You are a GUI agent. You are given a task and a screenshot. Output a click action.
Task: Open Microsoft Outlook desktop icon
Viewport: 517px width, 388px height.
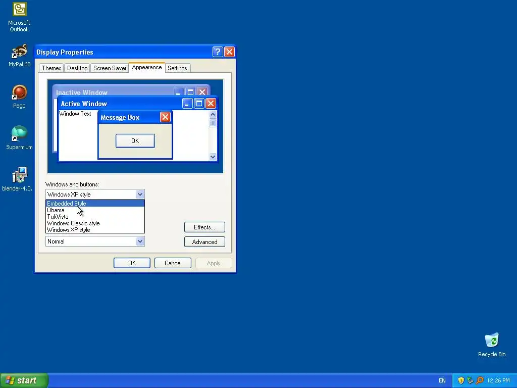point(19,17)
